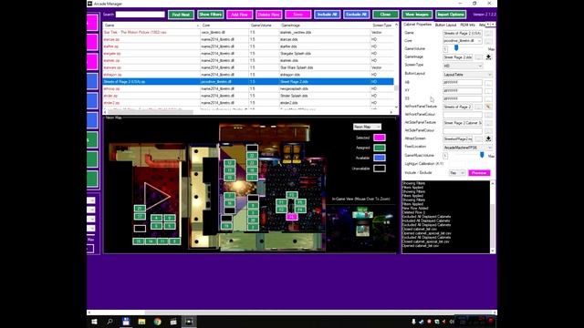Image resolution: width=584 pixels, height=328 pixels.
Task: Open File Explorer from the taskbar
Action: coord(141,322)
